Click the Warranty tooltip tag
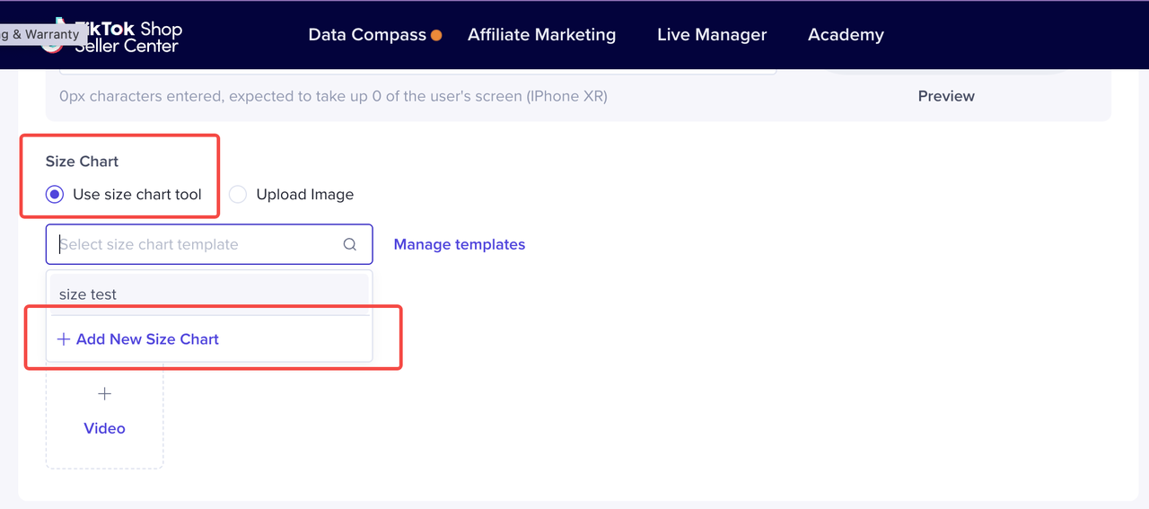The width and height of the screenshot is (1149, 509). pyautogui.click(x=41, y=34)
